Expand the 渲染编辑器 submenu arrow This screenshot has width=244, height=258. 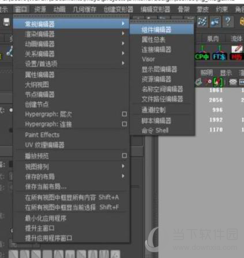pos(123,34)
